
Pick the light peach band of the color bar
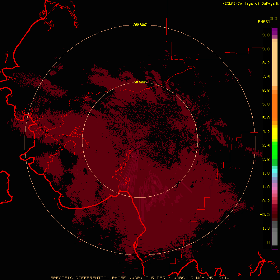pos(275,64)
